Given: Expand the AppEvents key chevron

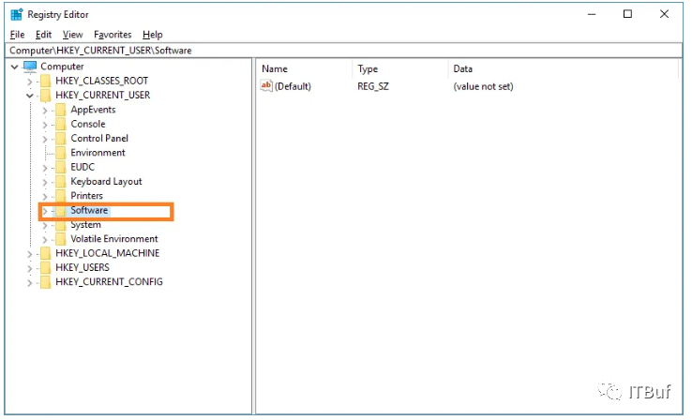Looking at the screenshot, I should pyautogui.click(x=45, y=111).
